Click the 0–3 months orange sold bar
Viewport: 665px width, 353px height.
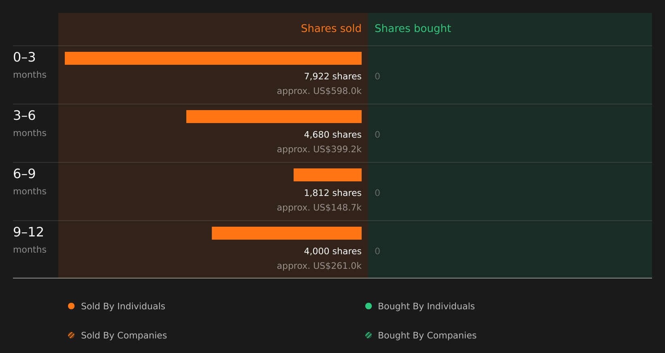[213, 58]
